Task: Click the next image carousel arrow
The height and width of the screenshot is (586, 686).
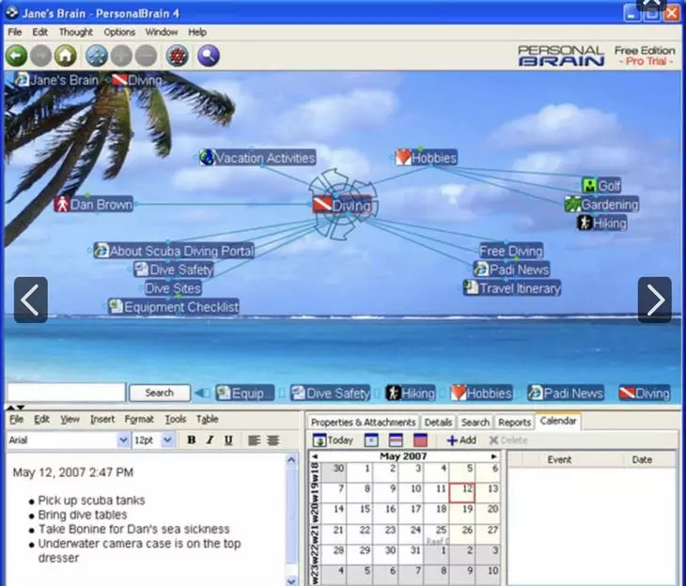Action: (654, 300)
